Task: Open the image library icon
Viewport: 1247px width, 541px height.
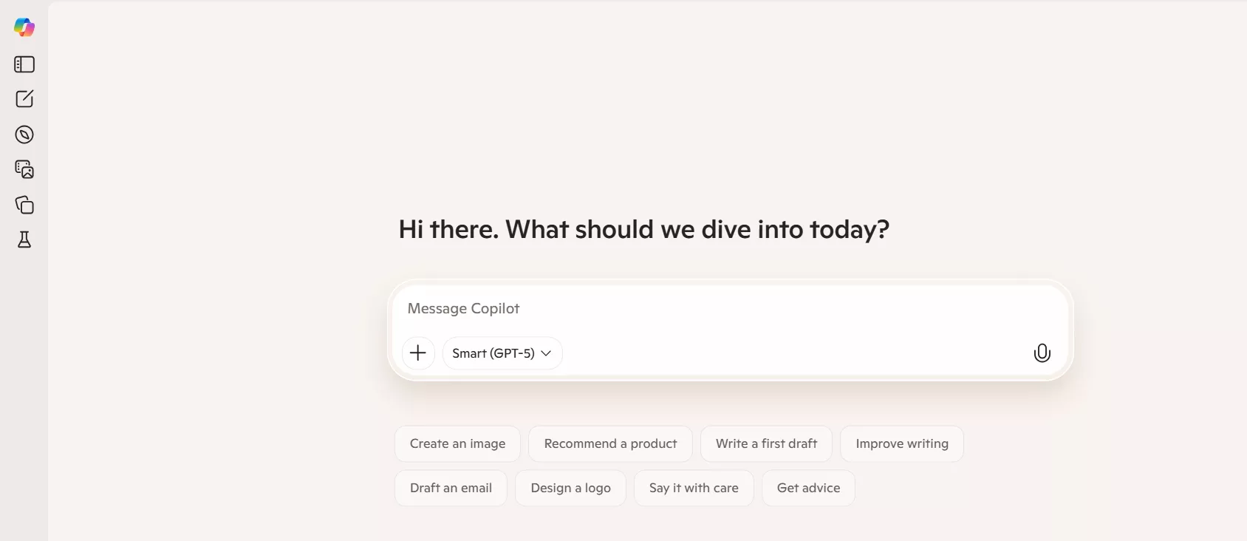Action: click(24, 169)
